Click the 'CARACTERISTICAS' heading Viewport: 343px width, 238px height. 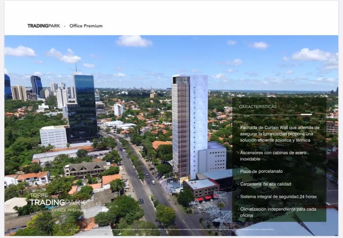(x=258, y=107)
